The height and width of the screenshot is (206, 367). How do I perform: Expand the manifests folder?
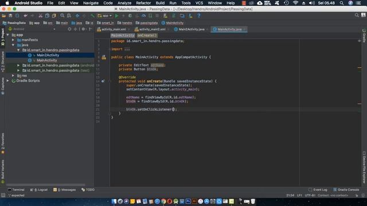click(13, 40)
